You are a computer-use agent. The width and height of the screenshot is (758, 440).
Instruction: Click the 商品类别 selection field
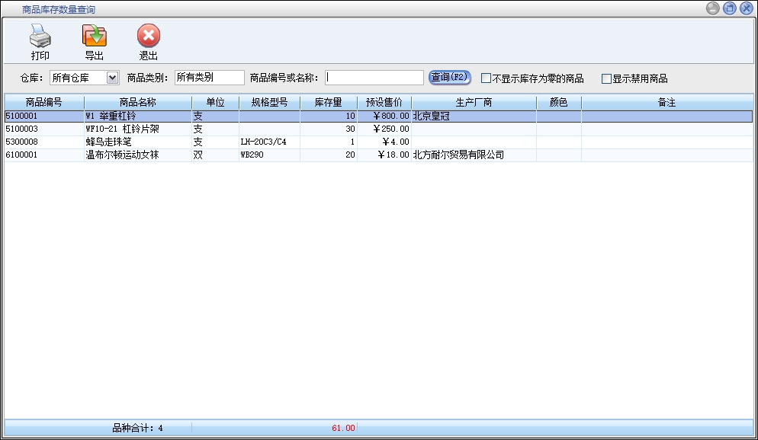(209, 78)
